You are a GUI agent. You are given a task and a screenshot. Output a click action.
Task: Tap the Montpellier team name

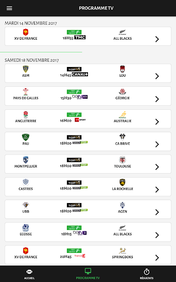click(x=26, y=166)
